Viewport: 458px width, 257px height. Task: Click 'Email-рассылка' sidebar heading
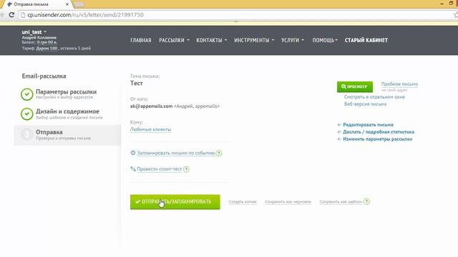44,76
